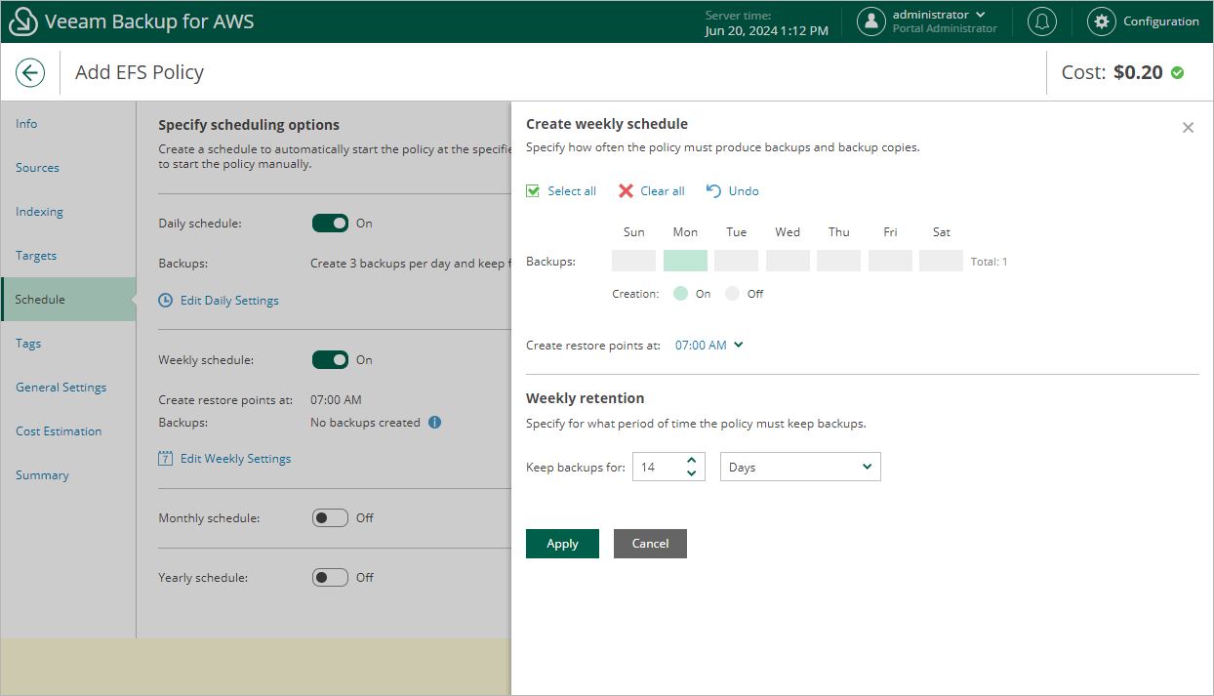
Task: Increase the Keep backups for value
Action: (691, 461)
